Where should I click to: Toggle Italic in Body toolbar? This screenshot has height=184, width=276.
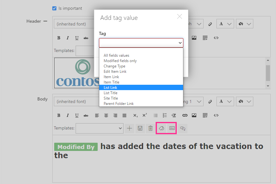click(x=68, y=115)
